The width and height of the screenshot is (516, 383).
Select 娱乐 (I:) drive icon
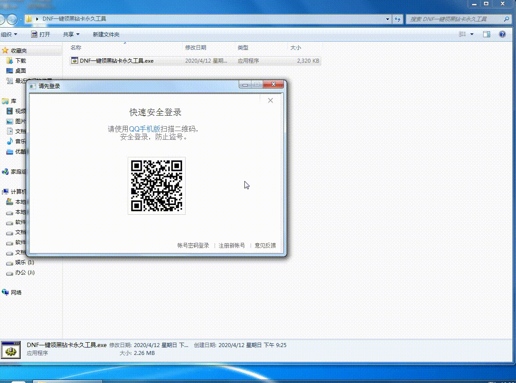coord(10,262)
